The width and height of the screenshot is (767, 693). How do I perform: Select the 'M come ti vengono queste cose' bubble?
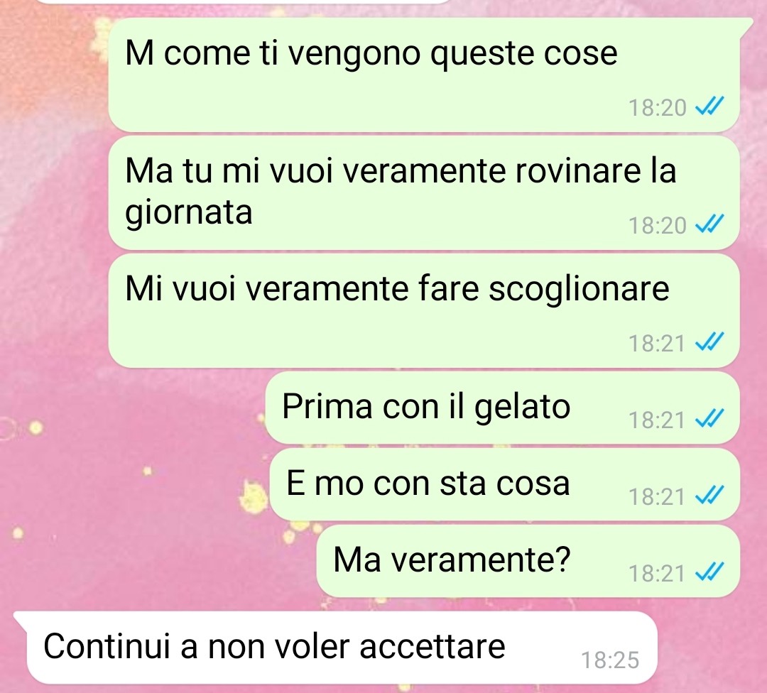[x=423, y=75]
